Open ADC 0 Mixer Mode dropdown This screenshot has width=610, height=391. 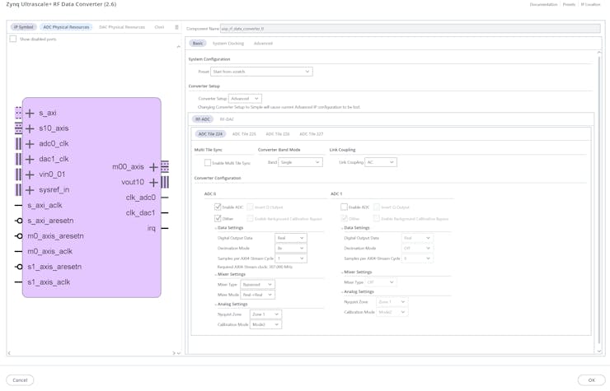point(257,295)
